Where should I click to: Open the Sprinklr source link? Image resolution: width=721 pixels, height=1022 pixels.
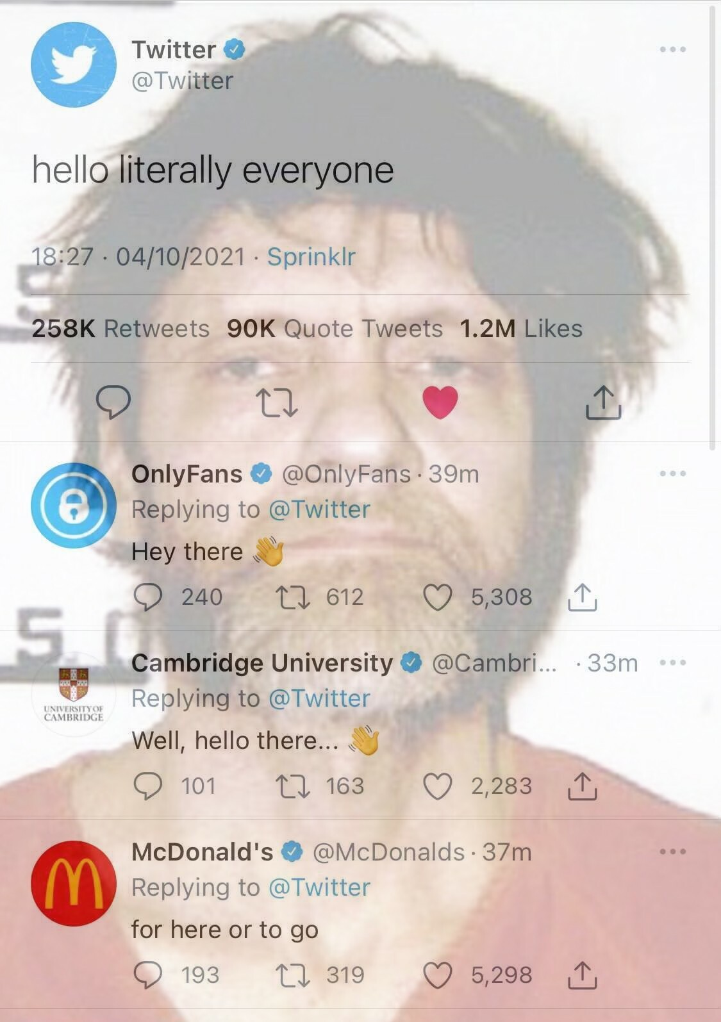pyautogui.click(x=311, y=256)
